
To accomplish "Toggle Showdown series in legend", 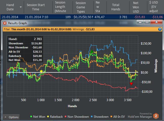I will click(100, 117).
